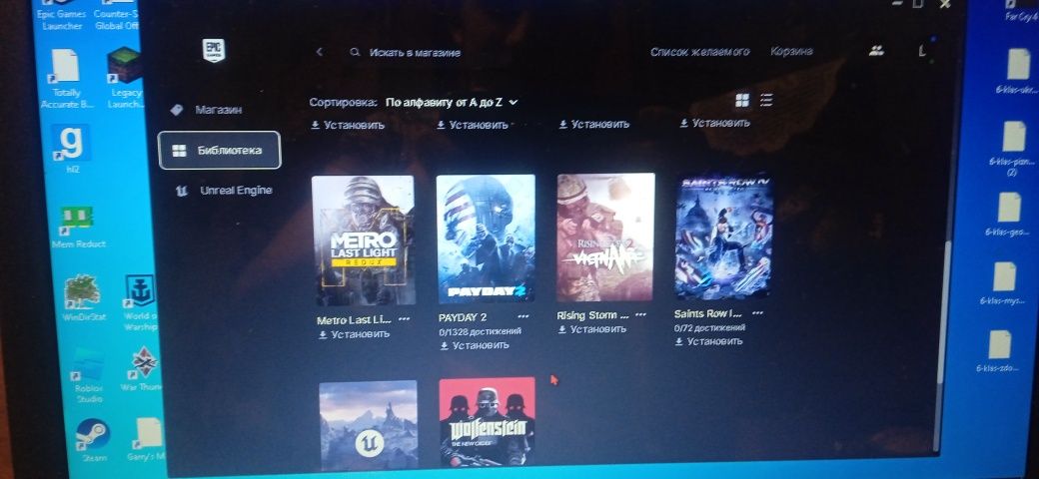The height and width of the screenshot is (479, 1039).
Task: Click the Unreal Engine 'U' sidebar icon
Action: (181, 192)
